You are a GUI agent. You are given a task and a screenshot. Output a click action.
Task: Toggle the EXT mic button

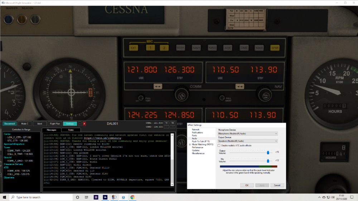pyautogui.click(x=133, y=48)
